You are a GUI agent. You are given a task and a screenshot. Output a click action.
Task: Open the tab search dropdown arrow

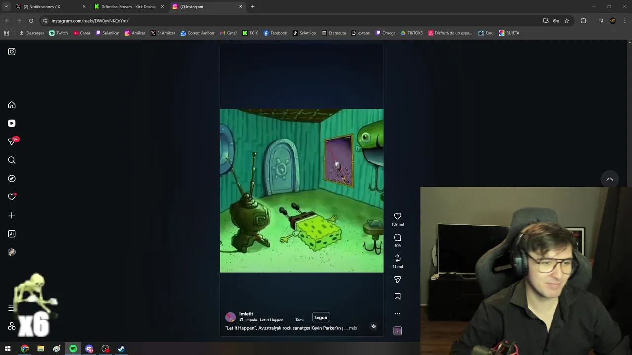tap(6, 7)
